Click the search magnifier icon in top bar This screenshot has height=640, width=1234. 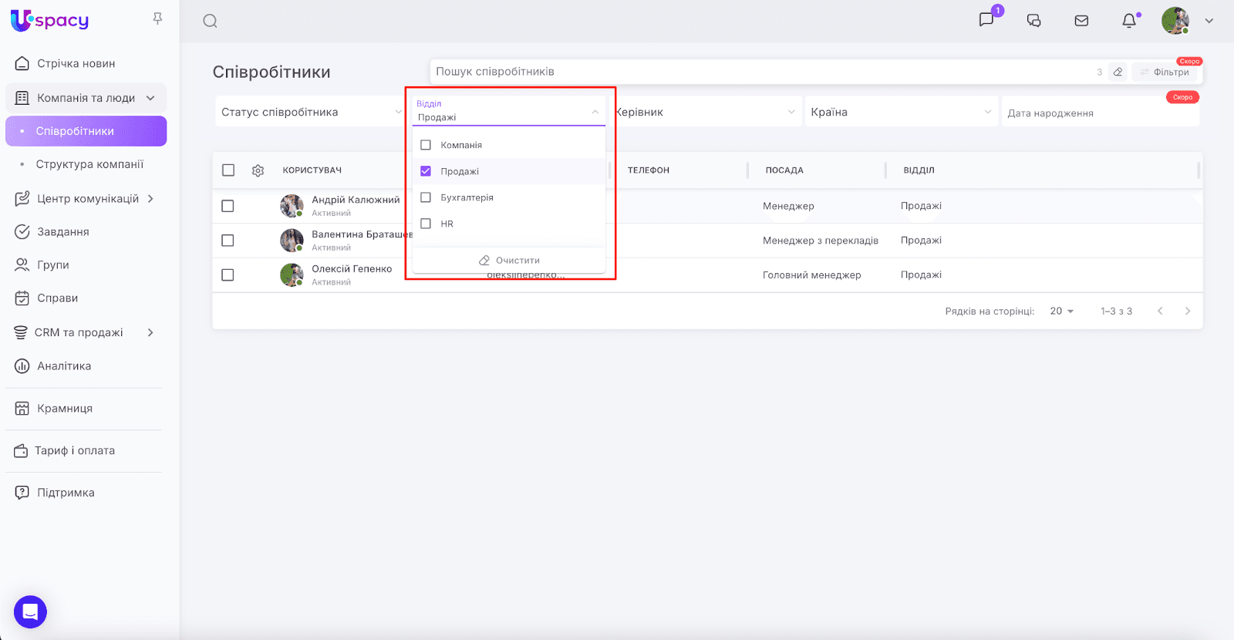[x=210, y=21]
